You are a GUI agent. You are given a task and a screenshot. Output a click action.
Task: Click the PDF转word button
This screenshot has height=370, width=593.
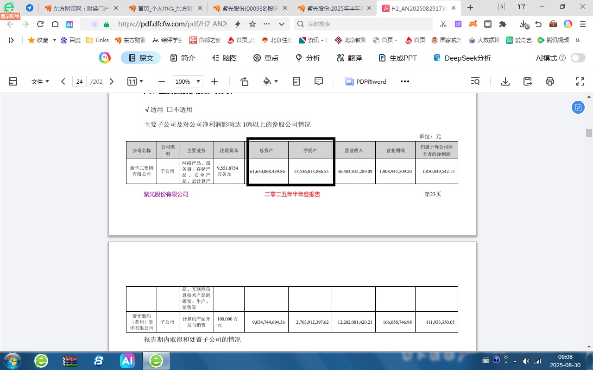[x=366, y=81]
